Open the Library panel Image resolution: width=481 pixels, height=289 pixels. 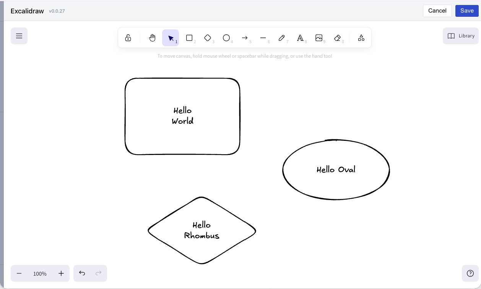coord(460,36)
